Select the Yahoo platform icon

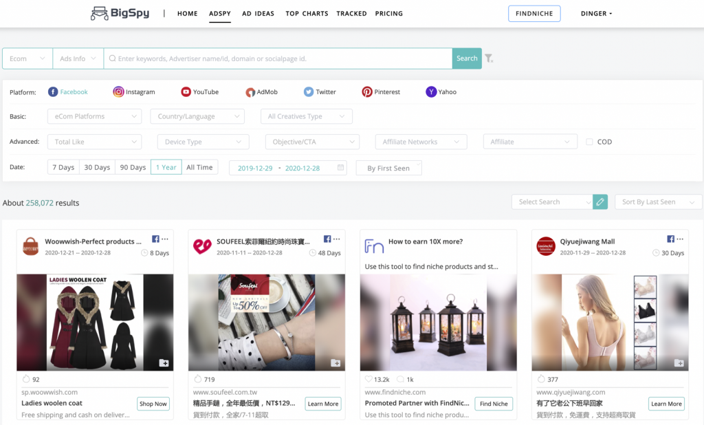coord(431,91)
